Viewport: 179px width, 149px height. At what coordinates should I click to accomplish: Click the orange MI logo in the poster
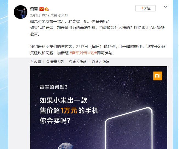[x=158, y=76]
